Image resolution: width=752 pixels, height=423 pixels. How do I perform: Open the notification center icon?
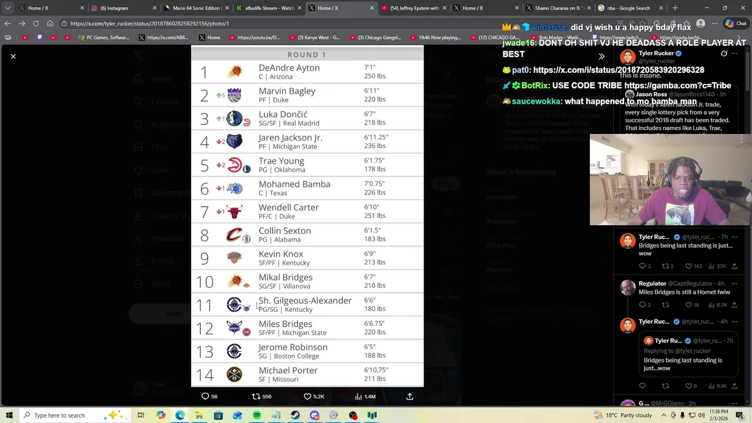pos(740,415)
